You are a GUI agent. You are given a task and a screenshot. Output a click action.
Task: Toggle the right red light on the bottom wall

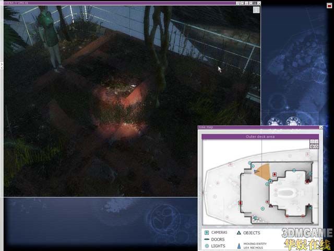pyautogui.click(x=303, y=216)
